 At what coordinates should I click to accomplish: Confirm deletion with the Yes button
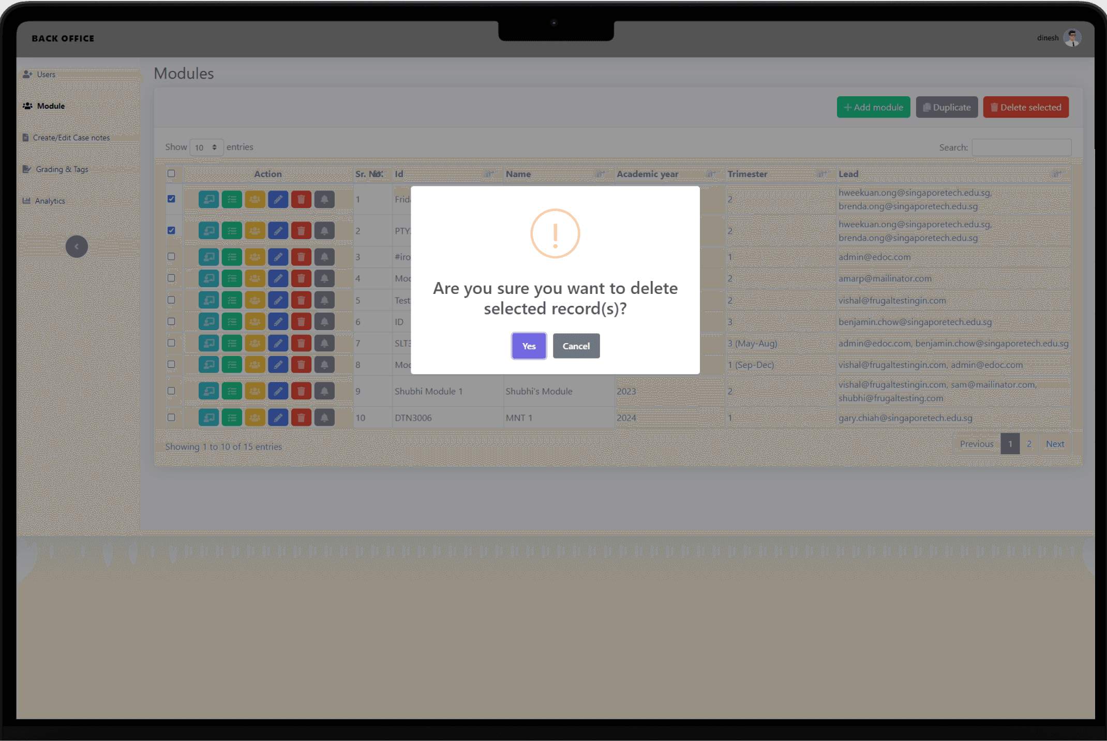coord(529,346)
